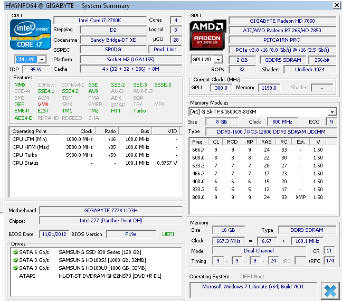Click the memory size 16 GB field
Screen dimensions: 342x301
(x=228, y=230)
